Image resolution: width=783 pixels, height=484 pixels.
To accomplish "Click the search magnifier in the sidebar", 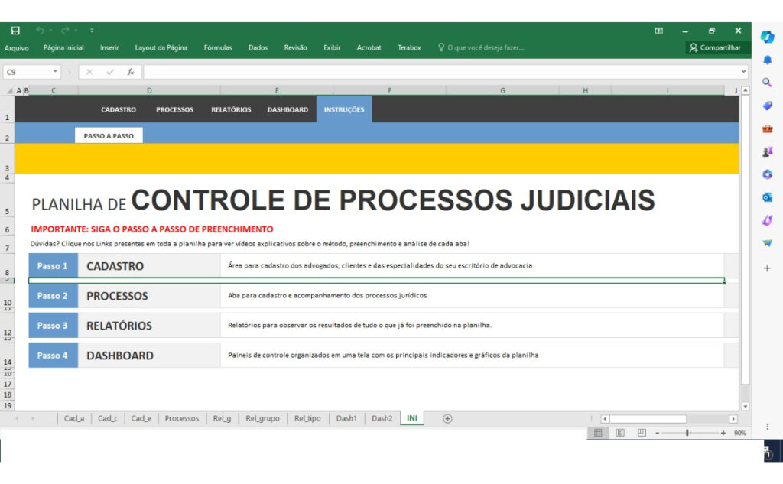I will click(x=767, y=80).
